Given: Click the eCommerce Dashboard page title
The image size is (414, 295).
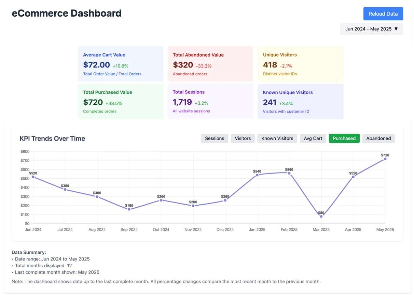Looking at the screenshot, I should click(67, 13).
